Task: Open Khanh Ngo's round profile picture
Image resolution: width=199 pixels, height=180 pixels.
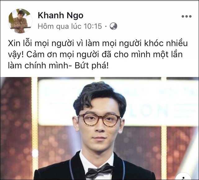Action: click(20, 21)
